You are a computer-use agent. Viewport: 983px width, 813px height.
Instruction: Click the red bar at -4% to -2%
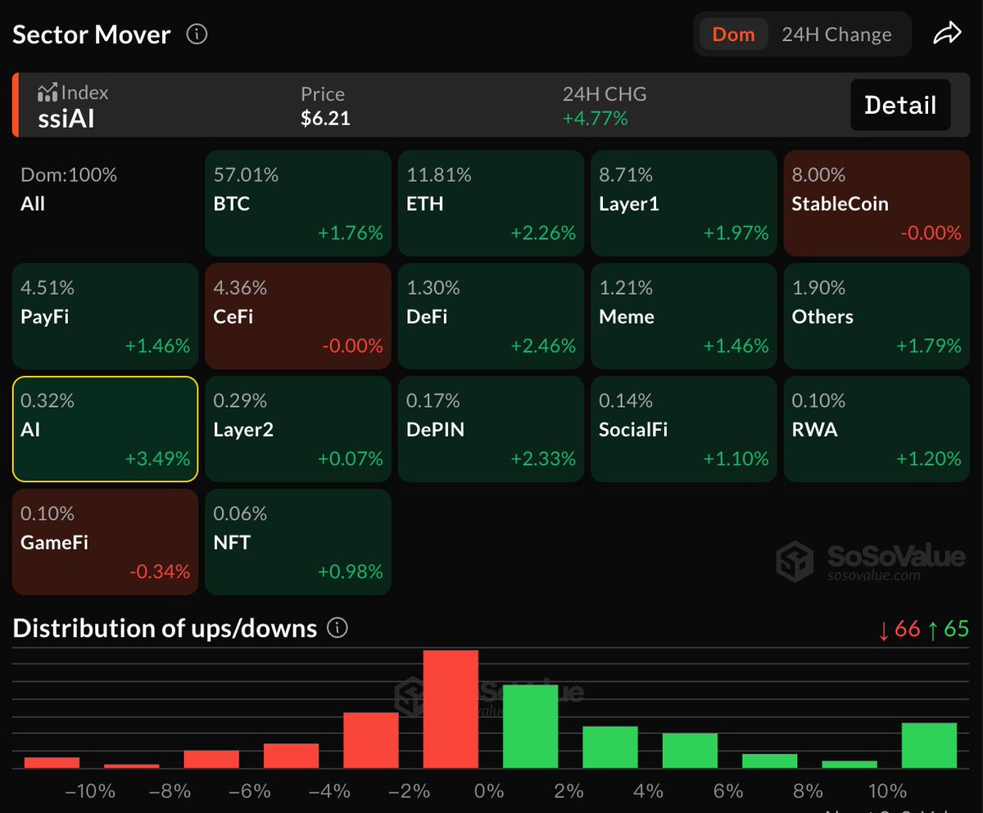371,740
